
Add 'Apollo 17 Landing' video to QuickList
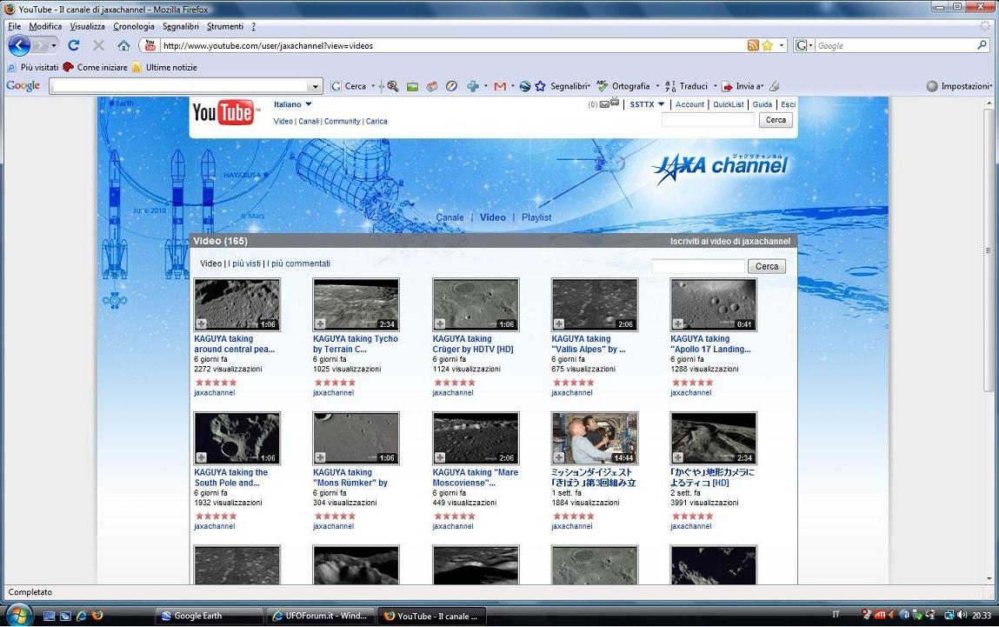click(x=678, y=324)
